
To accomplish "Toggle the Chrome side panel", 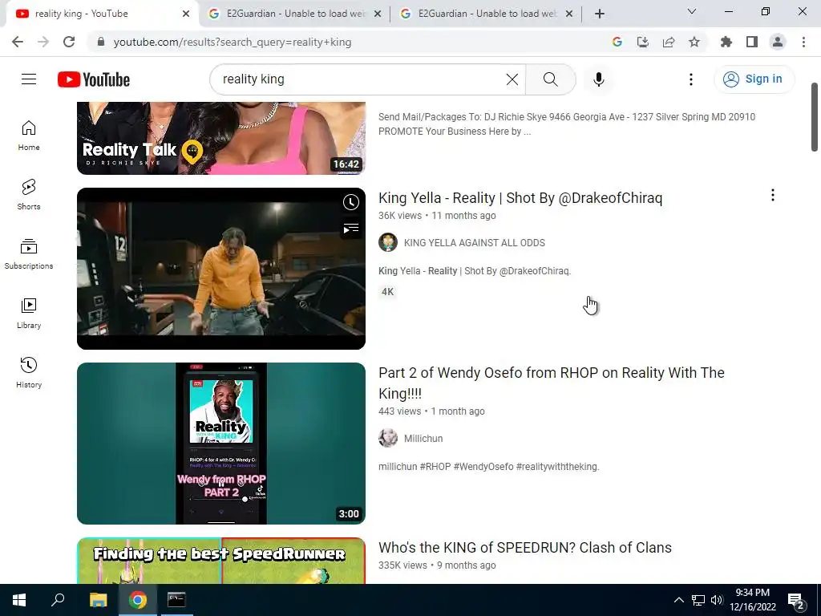I will (752, 42).
